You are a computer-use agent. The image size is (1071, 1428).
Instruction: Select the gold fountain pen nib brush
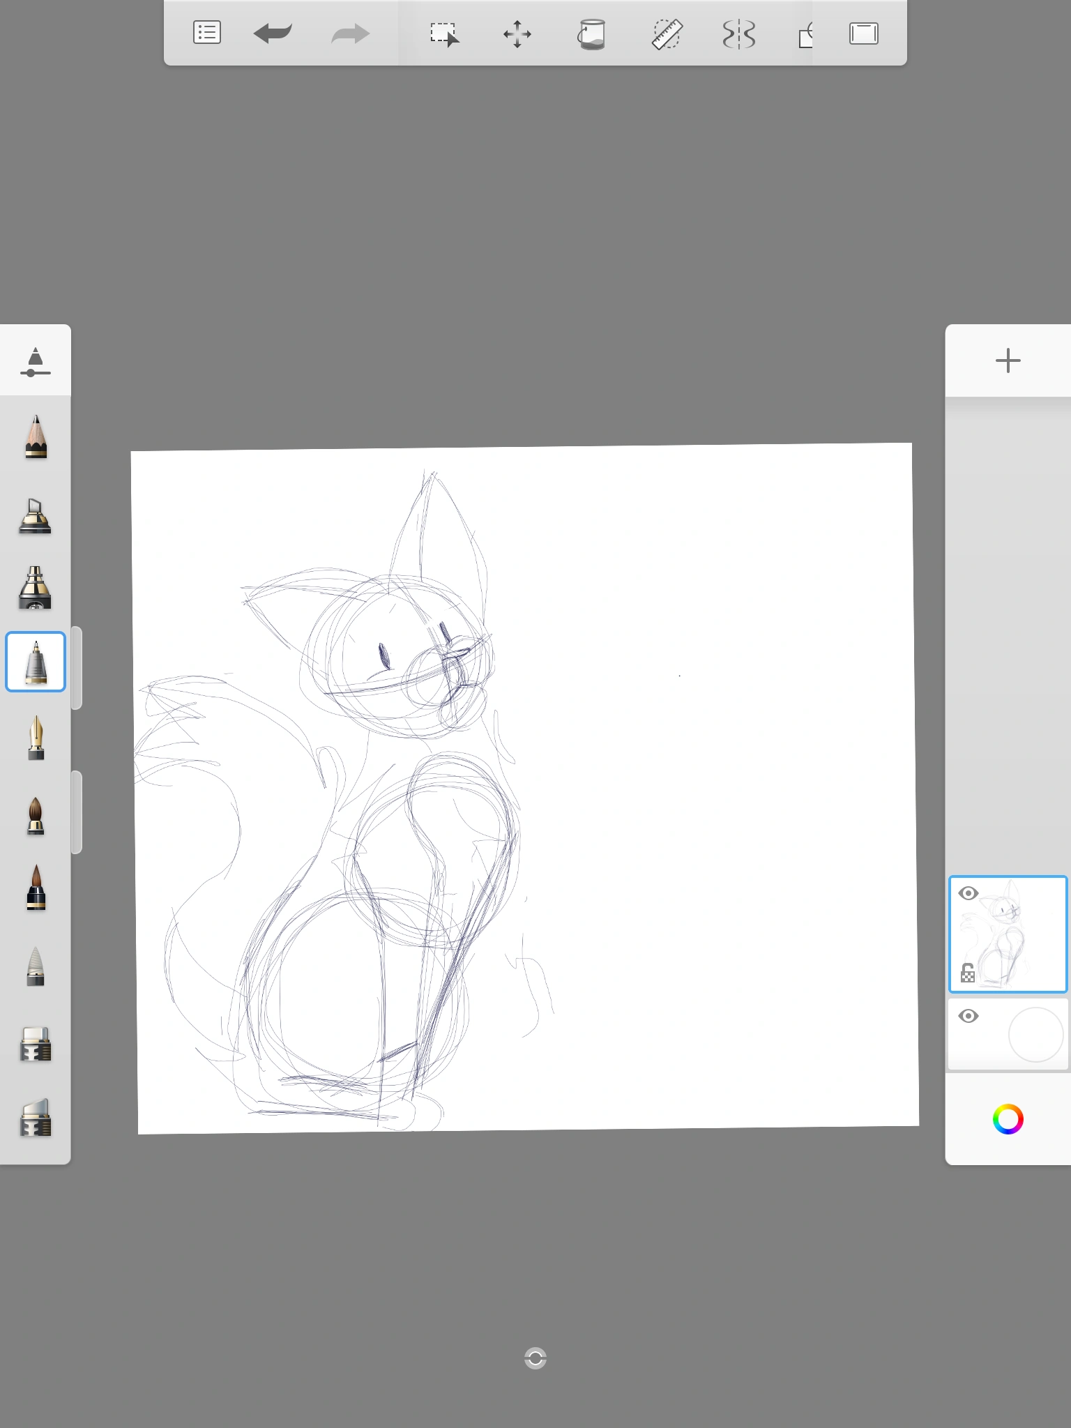[x=36, y=738]
